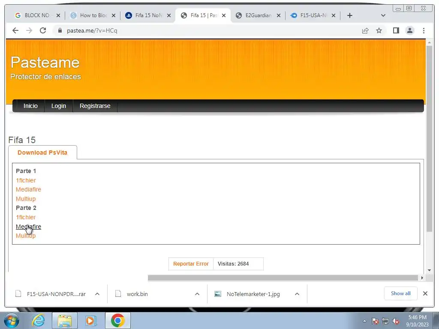Open the clock showing 5:46 PM
The image size is (439, 329).
pyautogui.click(x=417, y=321)
